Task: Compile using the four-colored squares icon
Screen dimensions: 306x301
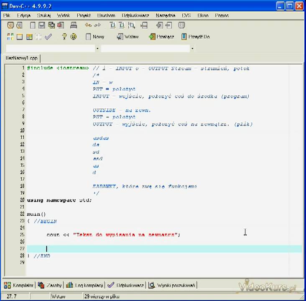Action: click(10, 37)
